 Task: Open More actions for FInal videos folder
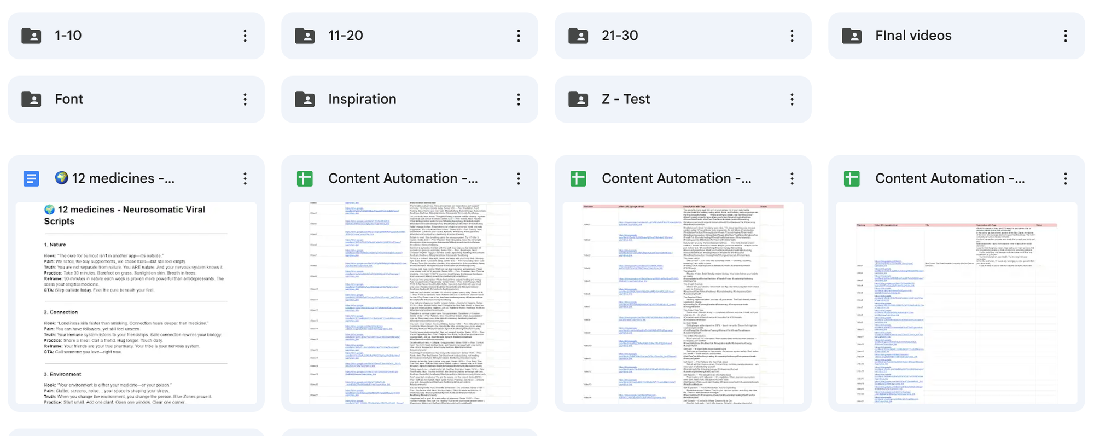pyautogui.click(x=1066, y=36)
